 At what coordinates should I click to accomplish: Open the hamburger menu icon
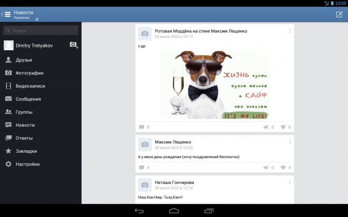[x=7, y=14]
